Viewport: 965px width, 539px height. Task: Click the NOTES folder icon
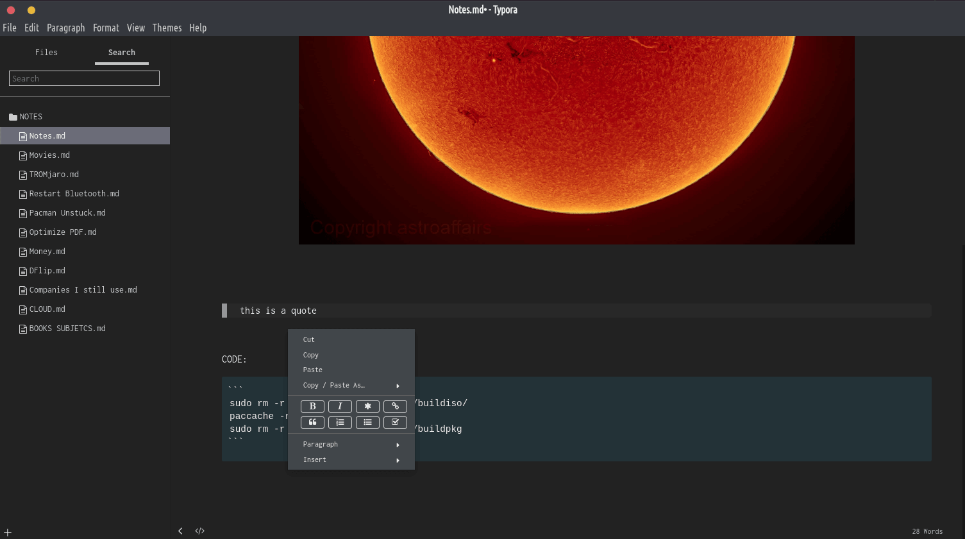(13, 117)
